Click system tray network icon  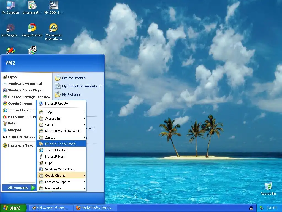point(262,208)
